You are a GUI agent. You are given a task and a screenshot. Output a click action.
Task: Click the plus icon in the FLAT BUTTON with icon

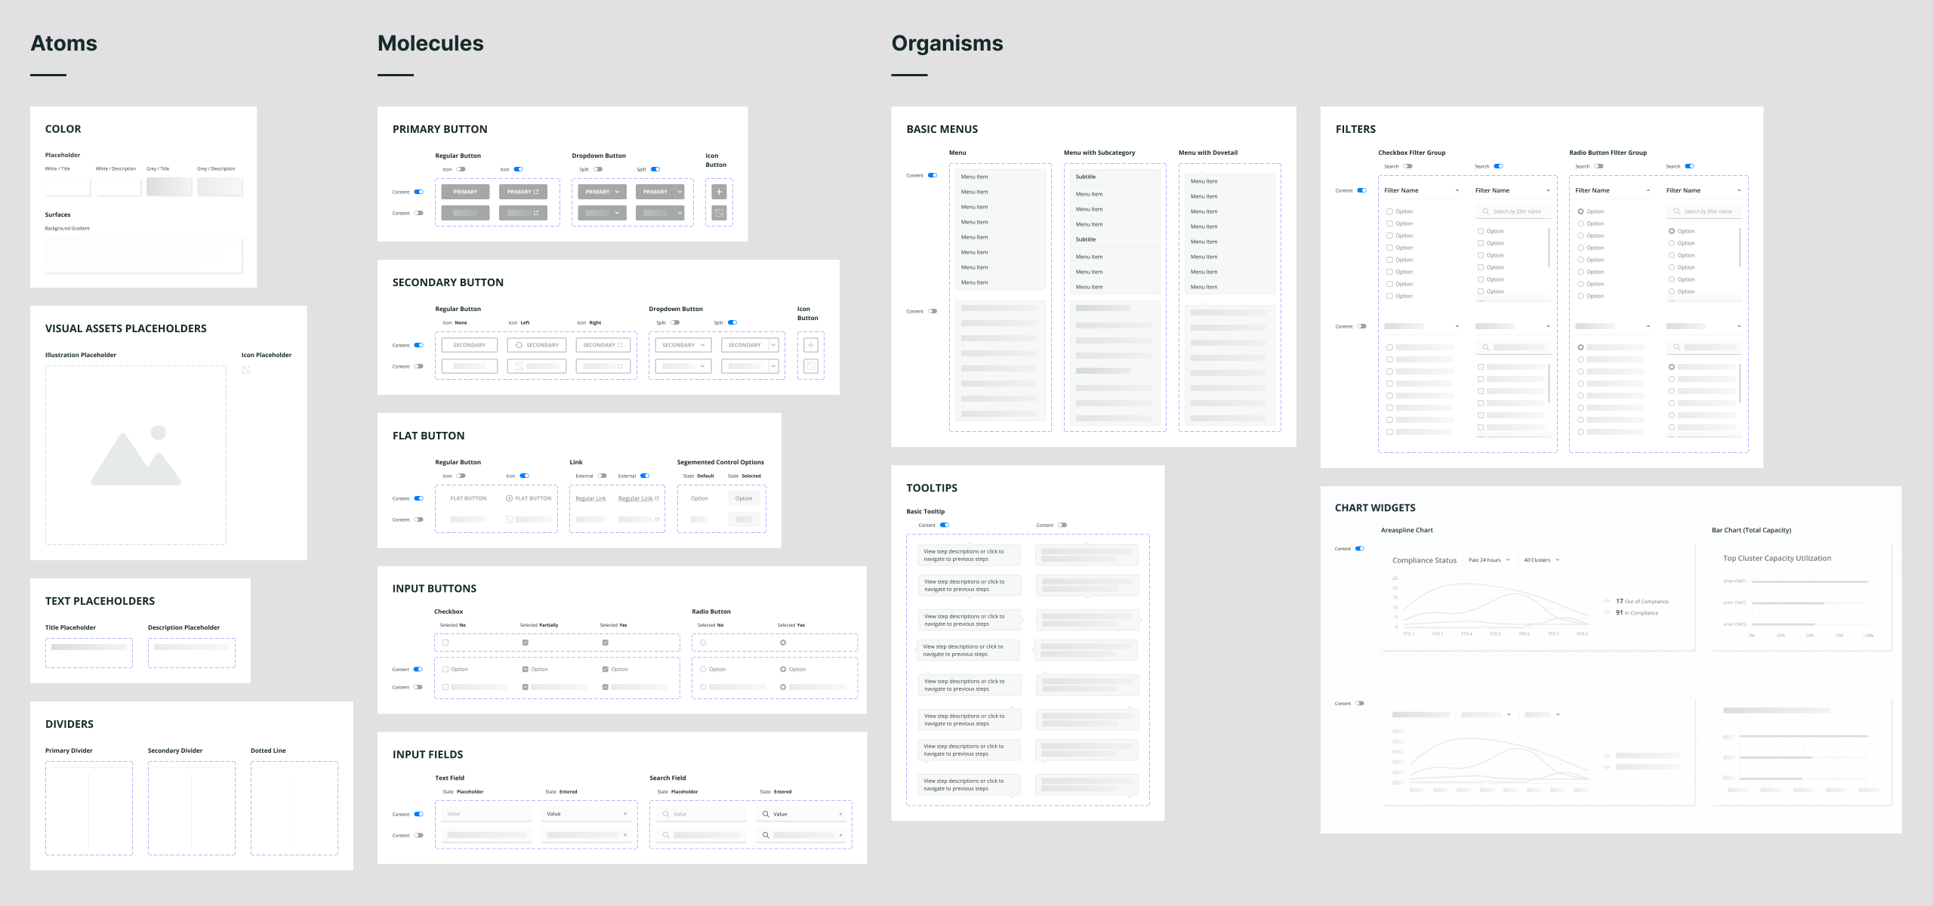(x=507, y=498)
